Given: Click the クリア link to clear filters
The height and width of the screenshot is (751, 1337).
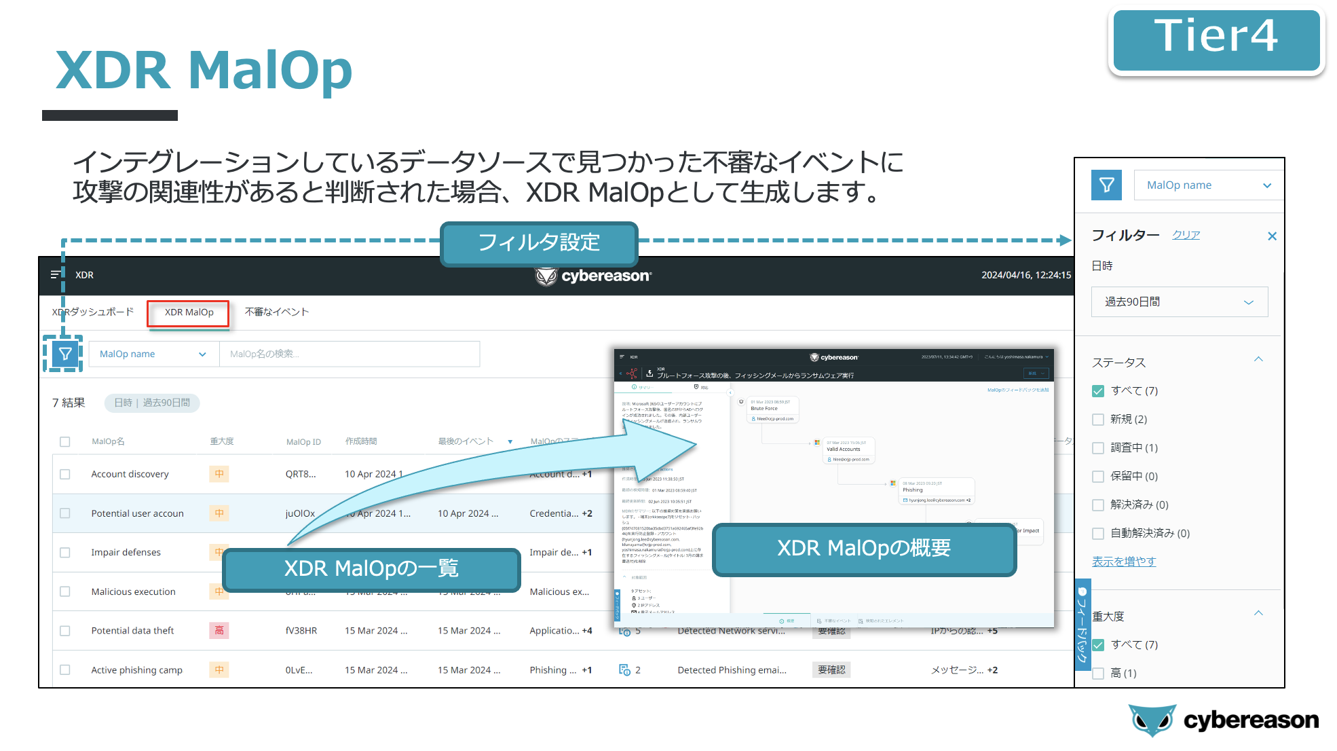Looking at the screenshot, I should click(1186, 235).
